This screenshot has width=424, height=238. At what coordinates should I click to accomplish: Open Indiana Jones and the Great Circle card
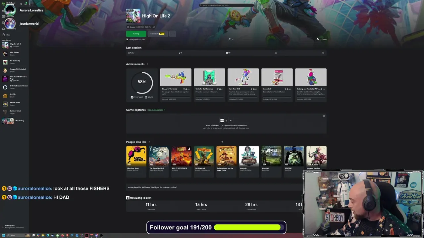(226, 161)
